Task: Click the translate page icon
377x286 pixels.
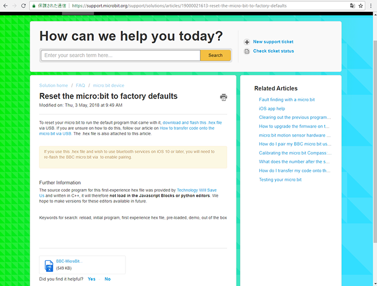Action: click(352, 6)
